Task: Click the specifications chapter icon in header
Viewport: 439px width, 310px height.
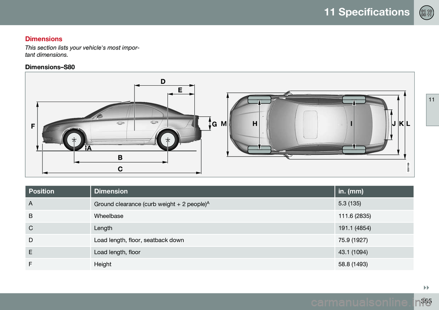Action: [426, 13]
